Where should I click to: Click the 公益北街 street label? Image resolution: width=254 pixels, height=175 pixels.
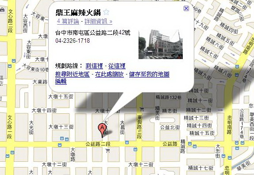pyautogui.click(x=170, y=127)
